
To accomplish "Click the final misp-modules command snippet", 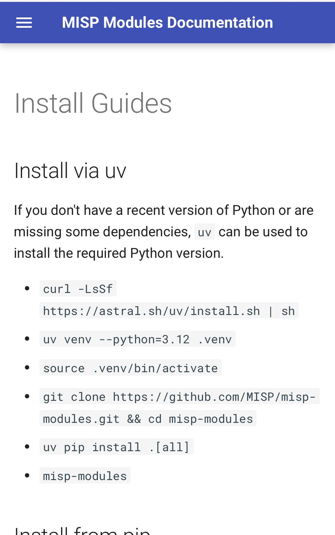I will coord(85,476).
